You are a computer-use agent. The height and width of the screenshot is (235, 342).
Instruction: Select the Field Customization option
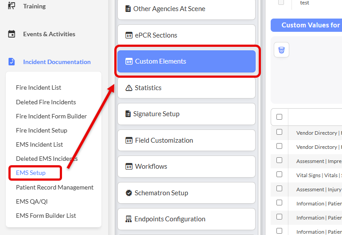[187, 140]
